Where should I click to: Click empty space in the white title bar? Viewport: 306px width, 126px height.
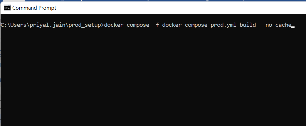tap(176, 8)
